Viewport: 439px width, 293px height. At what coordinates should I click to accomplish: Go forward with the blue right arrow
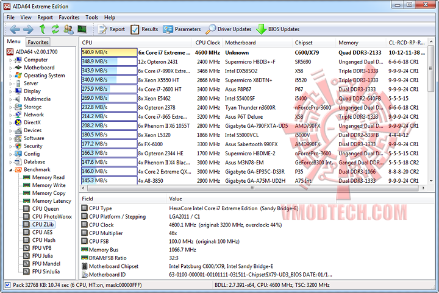point(28,29)
